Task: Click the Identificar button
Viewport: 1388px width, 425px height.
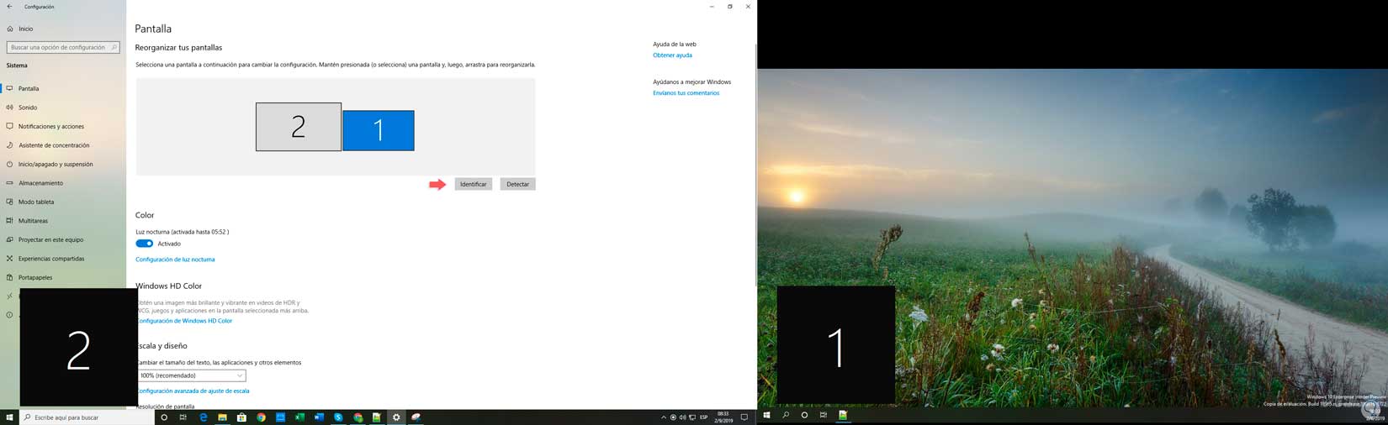Action: point(474,184)
